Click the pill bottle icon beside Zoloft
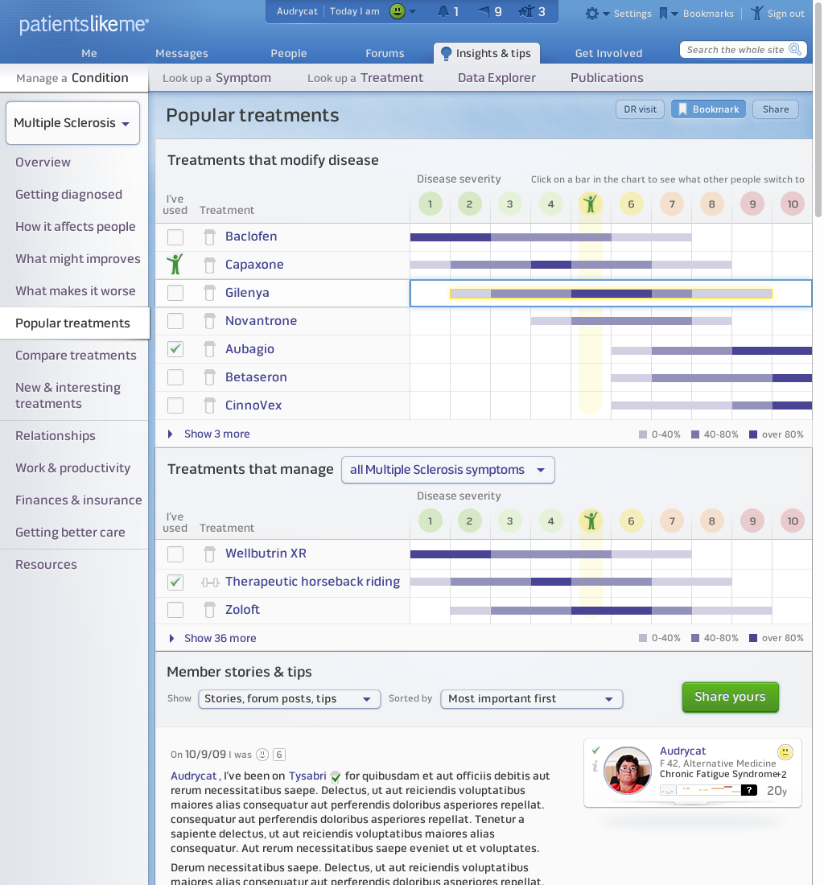Viewport: 824px width, 885px height. [x=209, y=610]
